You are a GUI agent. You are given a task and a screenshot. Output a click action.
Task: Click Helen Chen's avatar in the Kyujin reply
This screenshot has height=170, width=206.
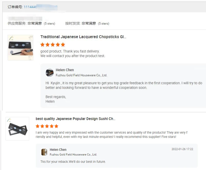click(x=50, y=73)
